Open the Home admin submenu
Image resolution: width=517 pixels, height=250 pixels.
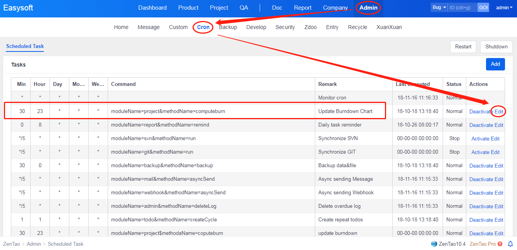pos(121,27)
